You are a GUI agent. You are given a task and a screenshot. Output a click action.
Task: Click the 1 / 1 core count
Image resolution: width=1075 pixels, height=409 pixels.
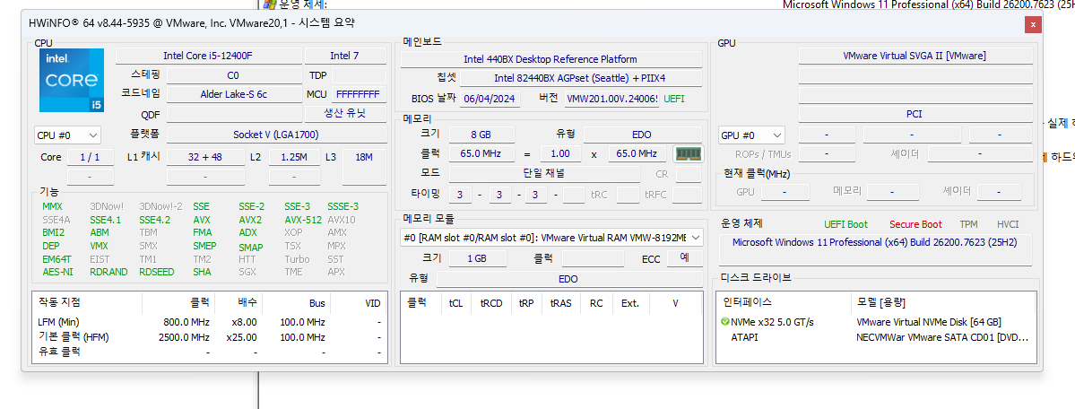91,157
